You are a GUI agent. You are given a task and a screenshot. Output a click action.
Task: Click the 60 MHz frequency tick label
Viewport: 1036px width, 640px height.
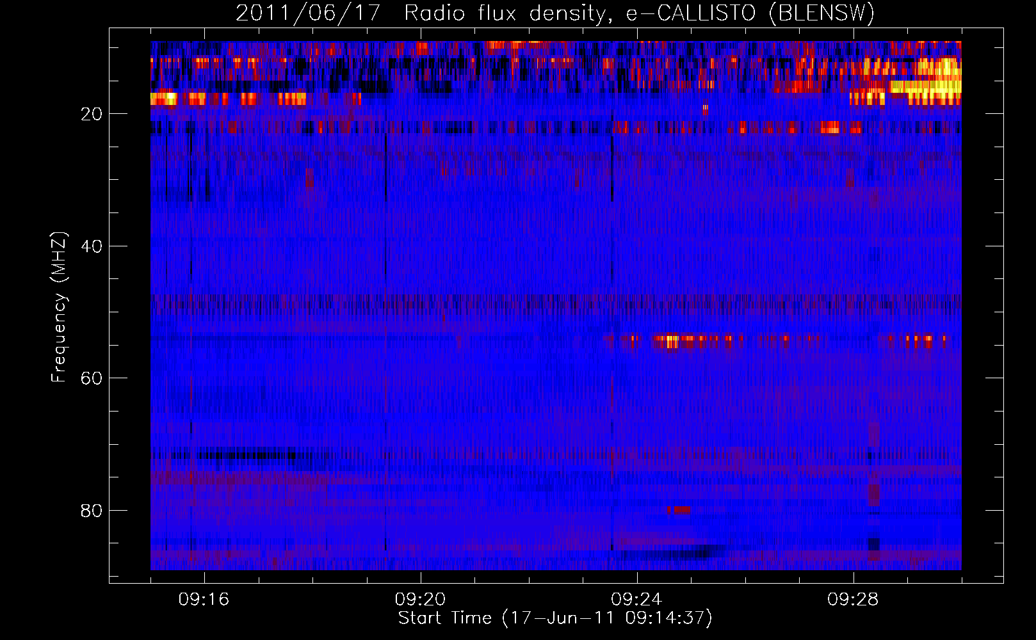point(92,378)
